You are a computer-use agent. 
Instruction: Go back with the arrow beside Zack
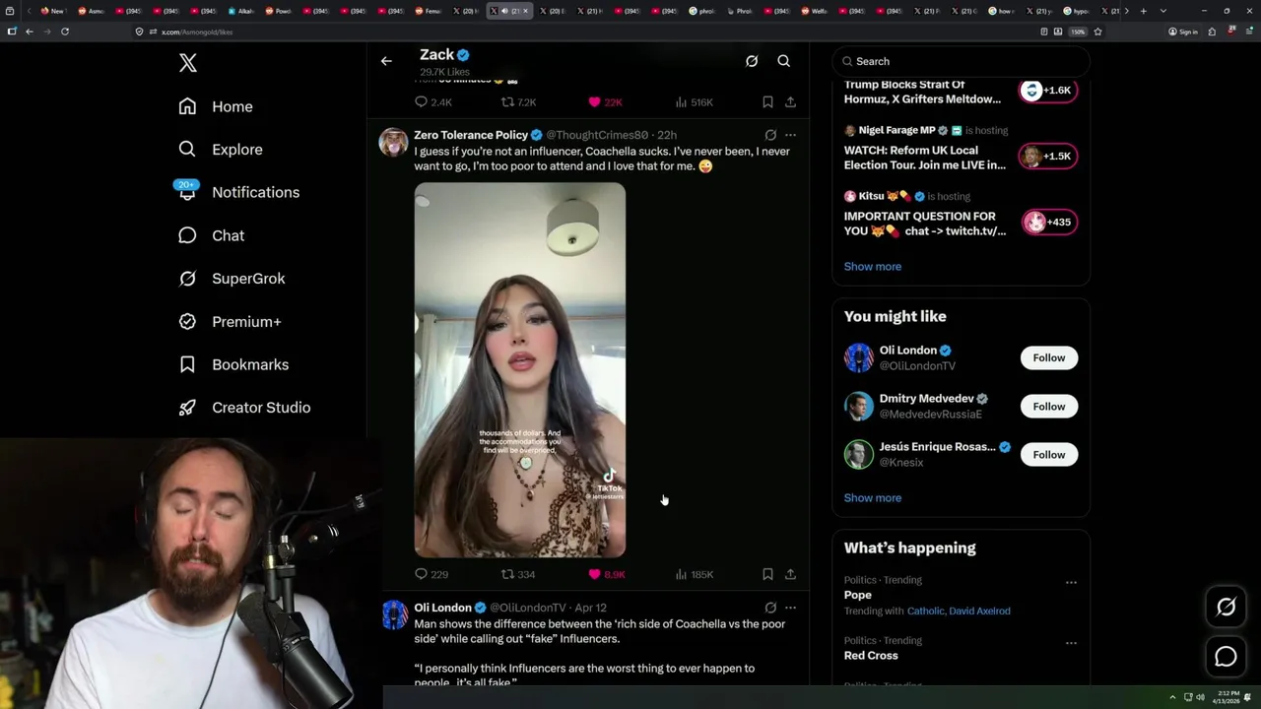point(386,61)
